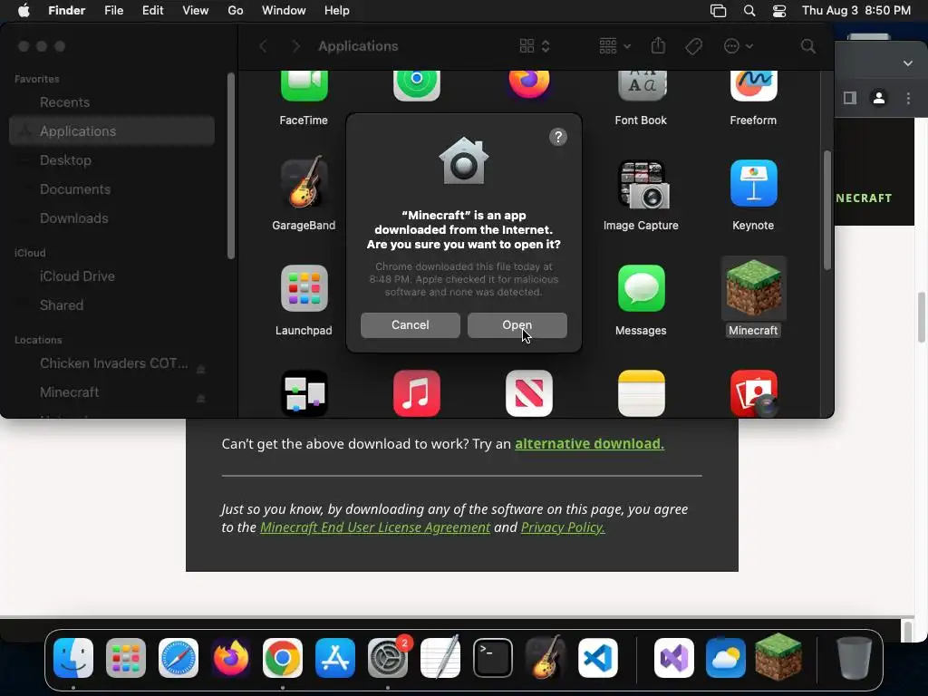
Task: Open iCloud Drive in Finder sidebar
Action: click(x=111, y=276)
